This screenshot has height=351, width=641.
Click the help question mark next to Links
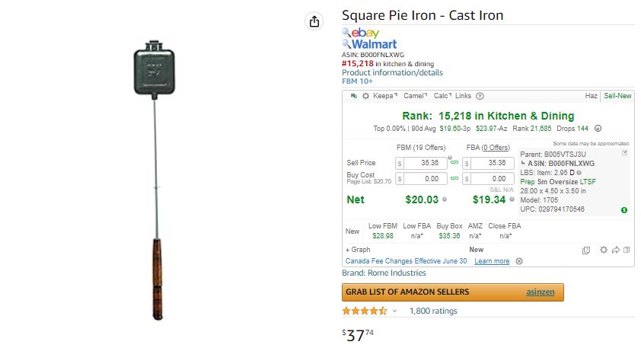point(480,96)
